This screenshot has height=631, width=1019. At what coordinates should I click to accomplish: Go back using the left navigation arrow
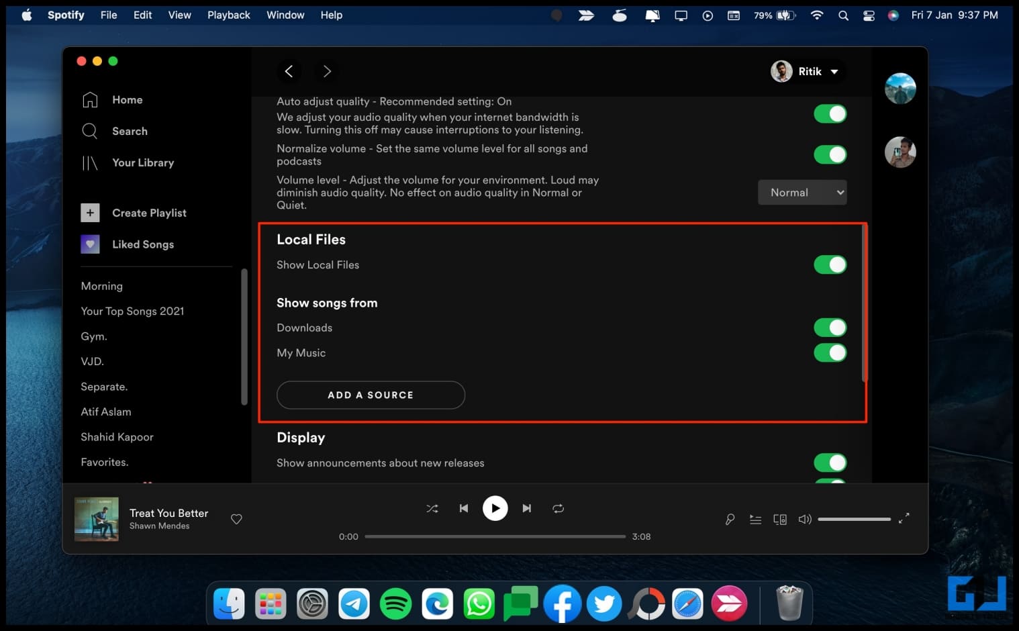[x=289, y=71]
